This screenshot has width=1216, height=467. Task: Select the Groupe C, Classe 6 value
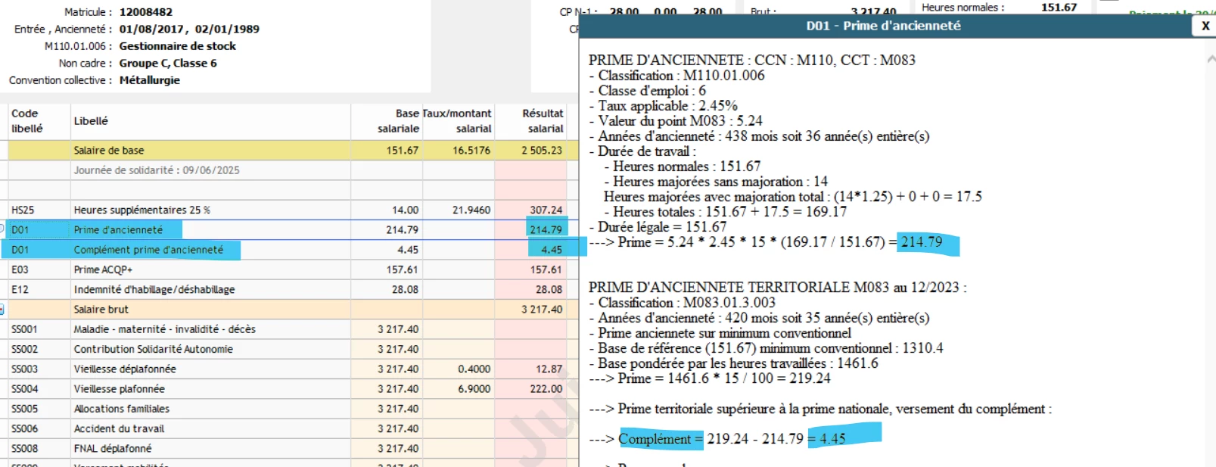pos(168,64)
